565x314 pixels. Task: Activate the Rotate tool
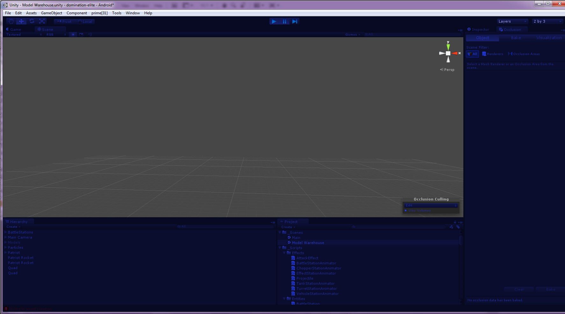(x=32, y=21)
